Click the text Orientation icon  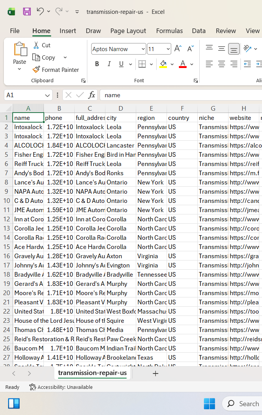click(247, 48)
